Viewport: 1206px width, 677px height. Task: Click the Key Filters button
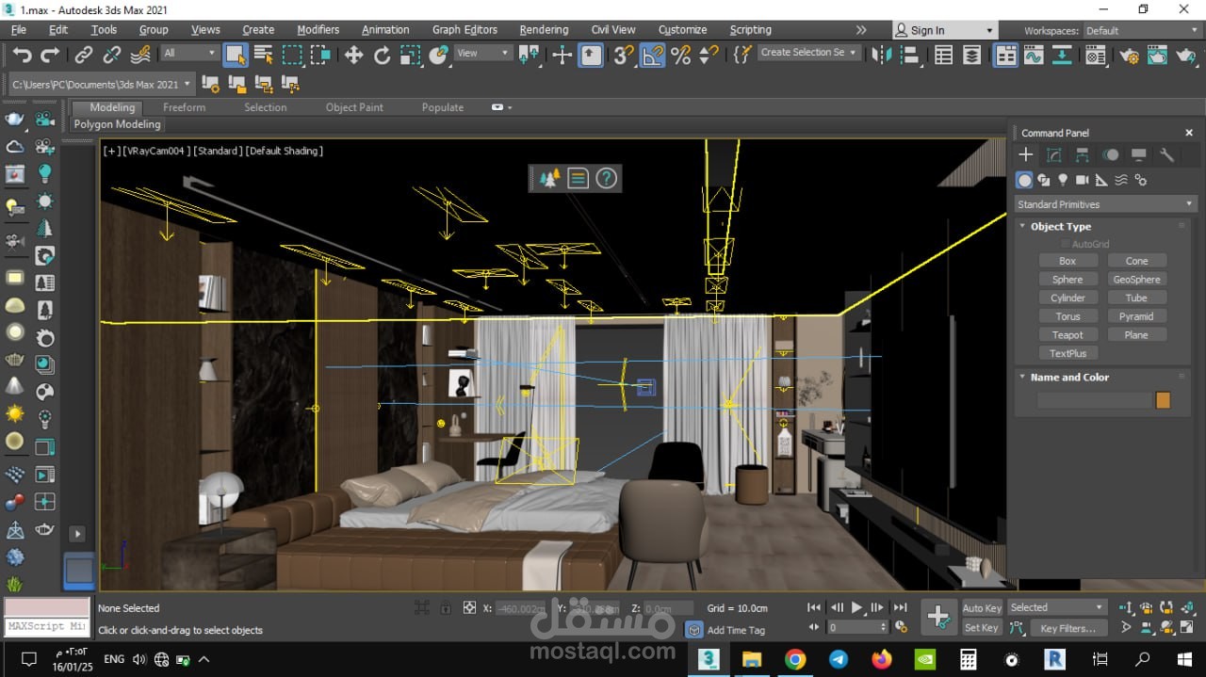point(1067,628)
